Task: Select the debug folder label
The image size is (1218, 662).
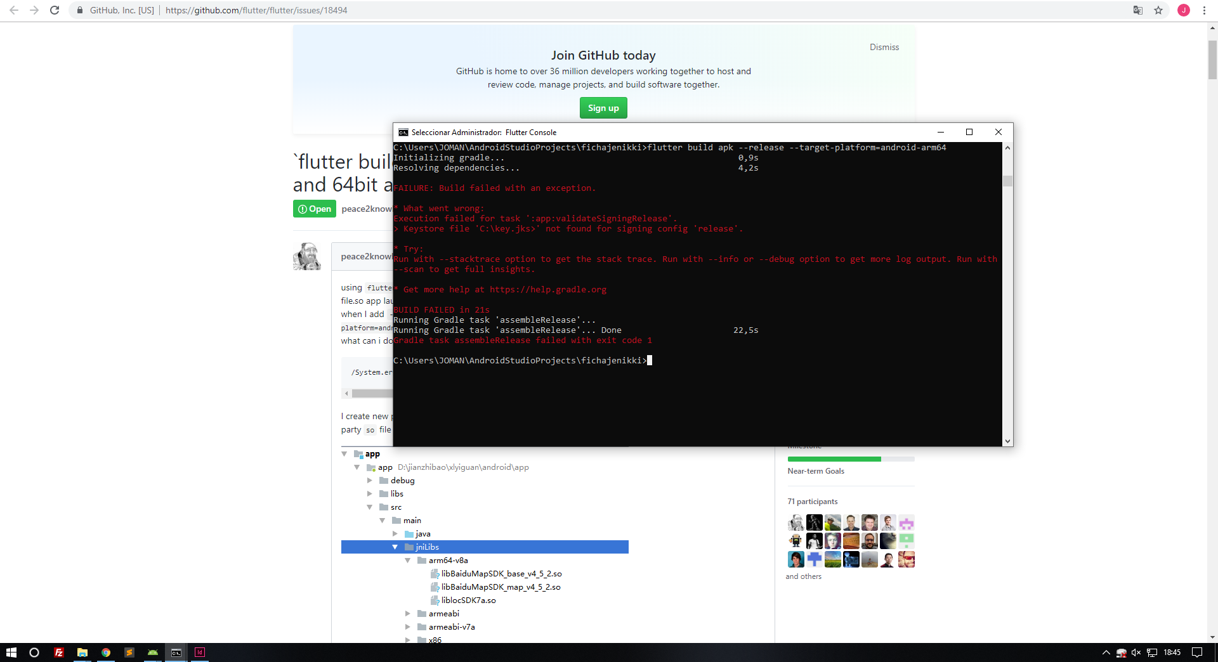Action: pyautogui.click(x=402, y=481)
